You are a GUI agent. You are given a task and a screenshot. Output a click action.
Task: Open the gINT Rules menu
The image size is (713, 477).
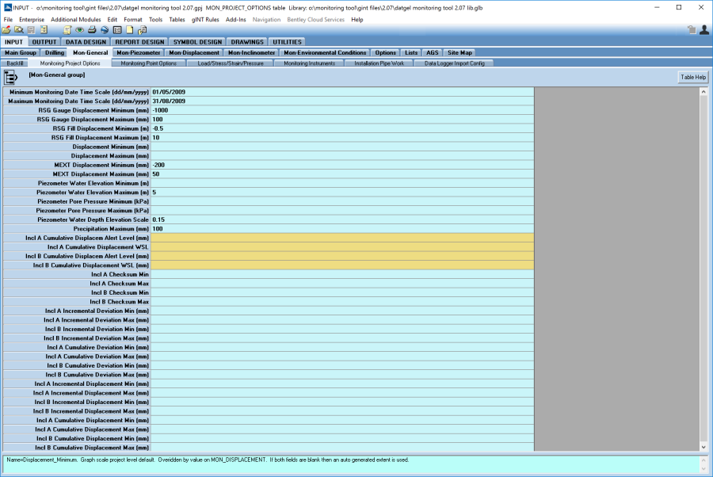tap(205, 19)
